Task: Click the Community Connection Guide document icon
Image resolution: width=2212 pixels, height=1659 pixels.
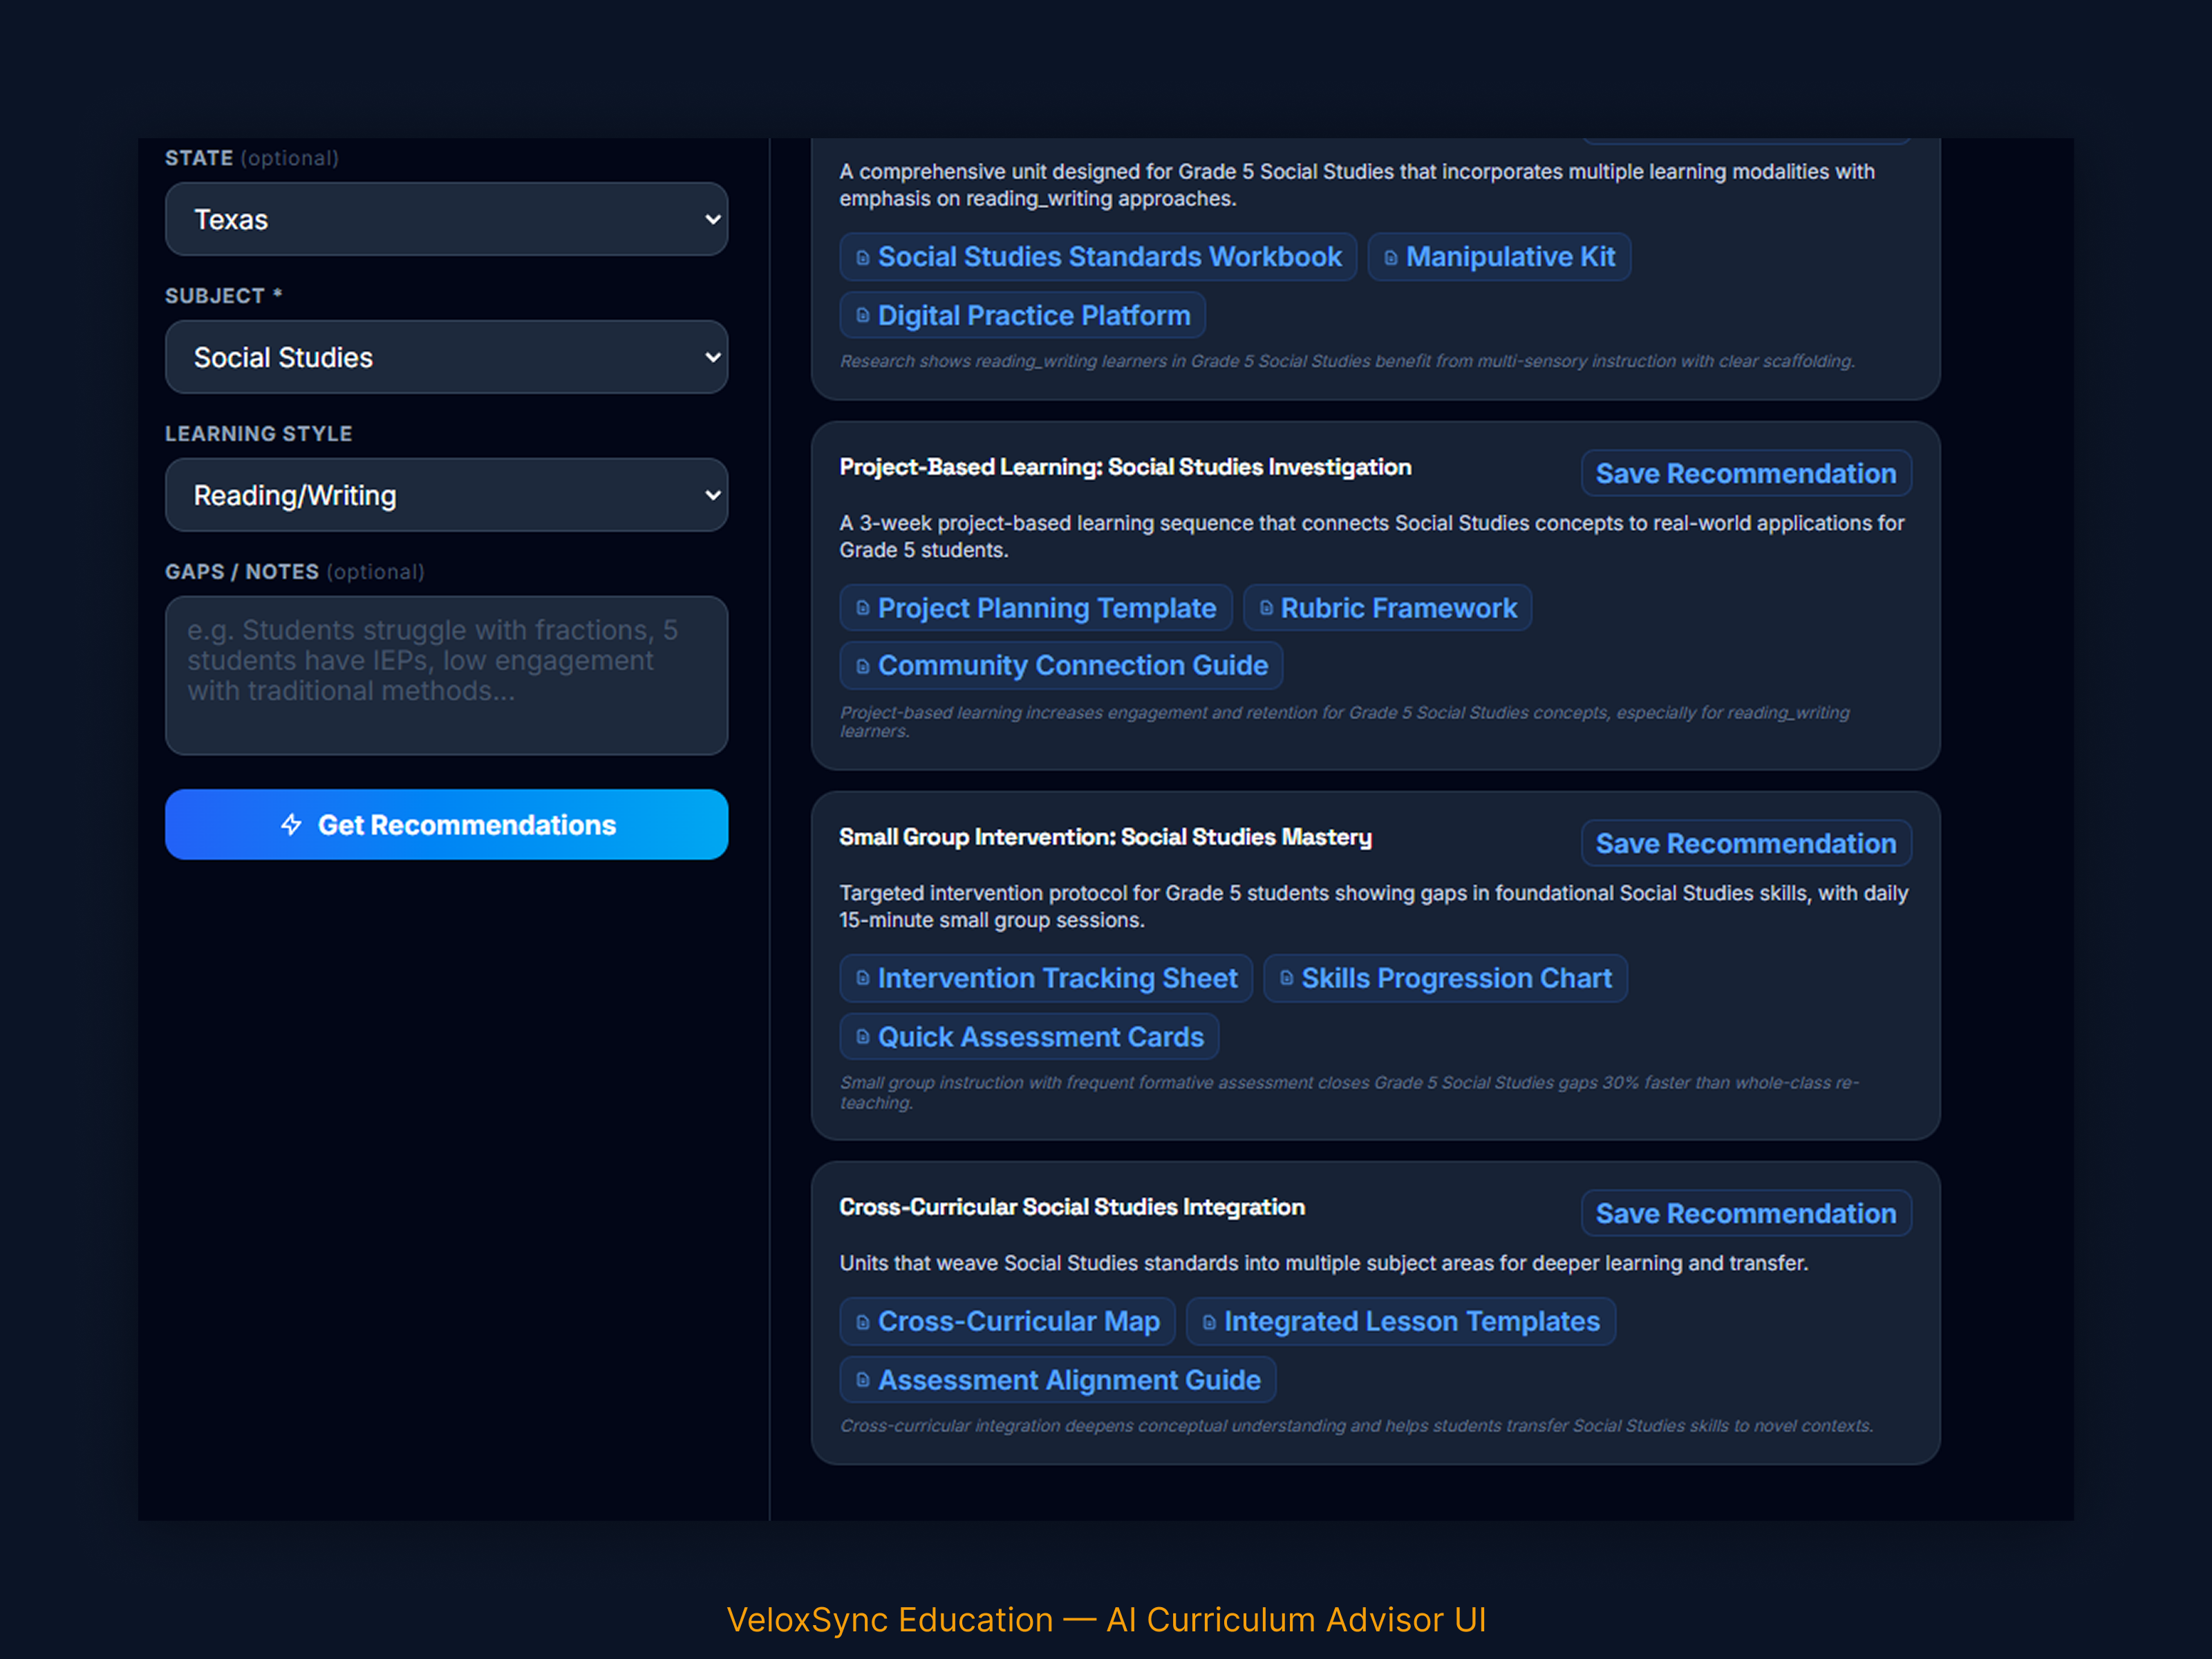Action: pyautogui.click(x=862, y=666)
